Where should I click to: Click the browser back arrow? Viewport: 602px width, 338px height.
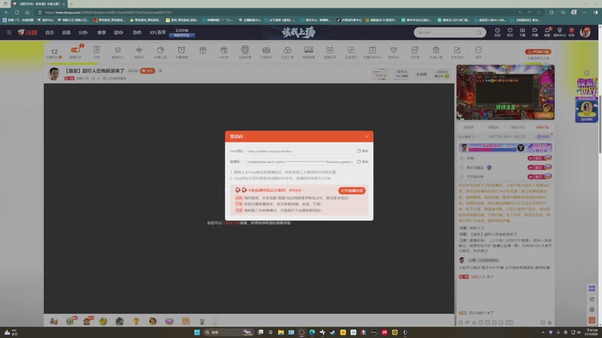pyautogui.click(x=7, y=12)
